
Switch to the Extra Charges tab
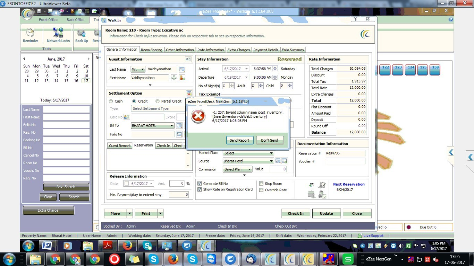(x=239, y=50)
